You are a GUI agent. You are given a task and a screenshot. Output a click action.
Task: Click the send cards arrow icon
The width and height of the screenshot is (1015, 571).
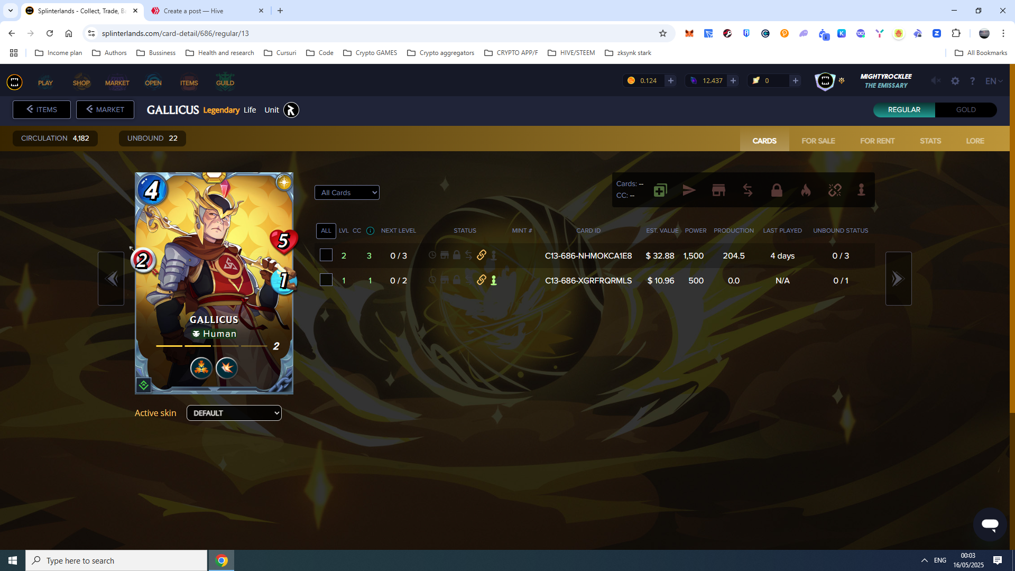click(x=689, y=190)
